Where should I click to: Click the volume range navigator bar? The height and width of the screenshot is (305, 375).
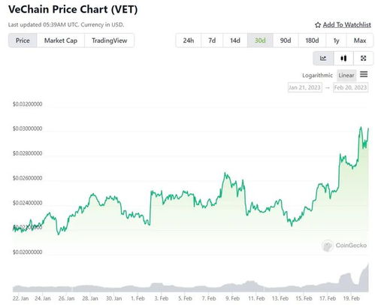[190, 278]
